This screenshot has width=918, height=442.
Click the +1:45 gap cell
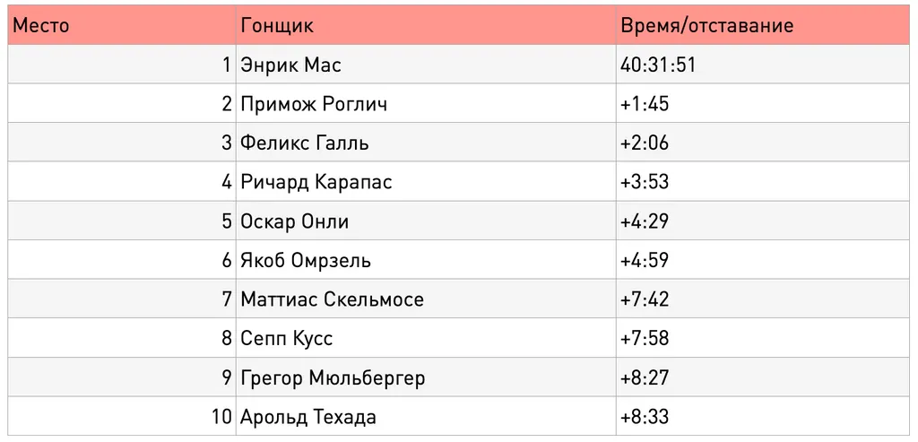point(763,103)
